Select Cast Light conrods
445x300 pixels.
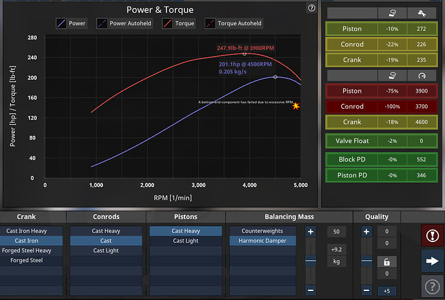click(106, 250)
